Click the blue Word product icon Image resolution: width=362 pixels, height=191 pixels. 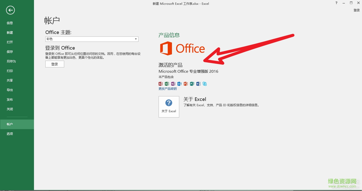[x=198, y=84]
